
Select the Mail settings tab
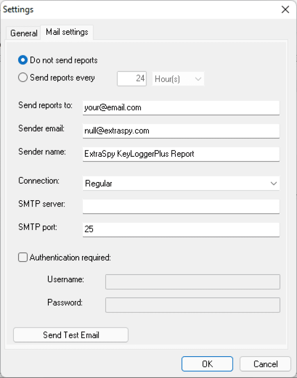(x=67, y=32)
